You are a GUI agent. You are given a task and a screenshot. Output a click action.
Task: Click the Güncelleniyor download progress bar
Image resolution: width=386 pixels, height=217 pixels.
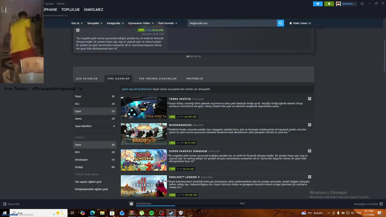pyautogui.click(x=191, y=206)
